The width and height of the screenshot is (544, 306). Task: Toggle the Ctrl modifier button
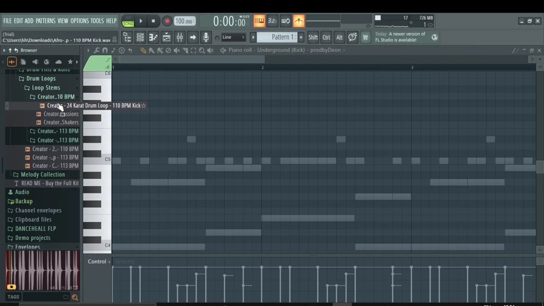(326, 37)
